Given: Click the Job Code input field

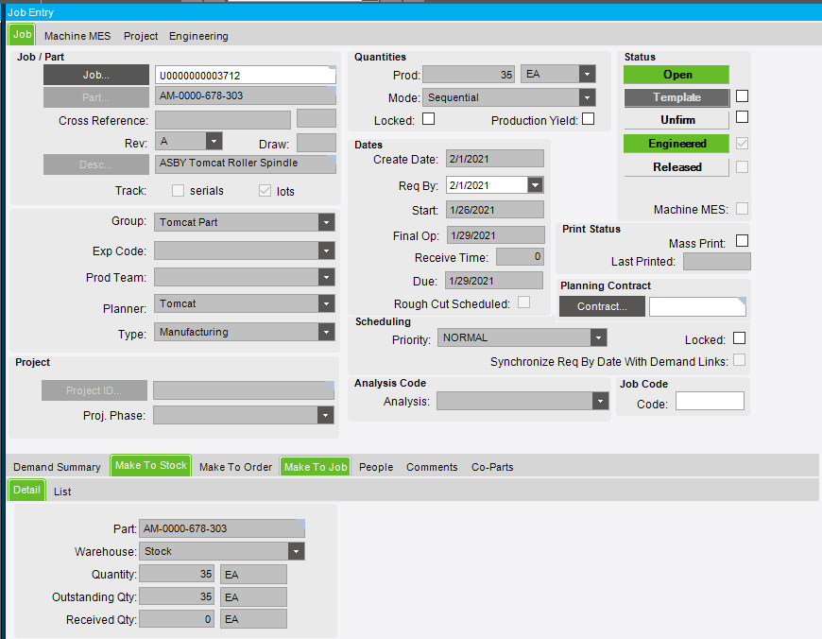Looking at the screenshot, I should click(710, 401).
